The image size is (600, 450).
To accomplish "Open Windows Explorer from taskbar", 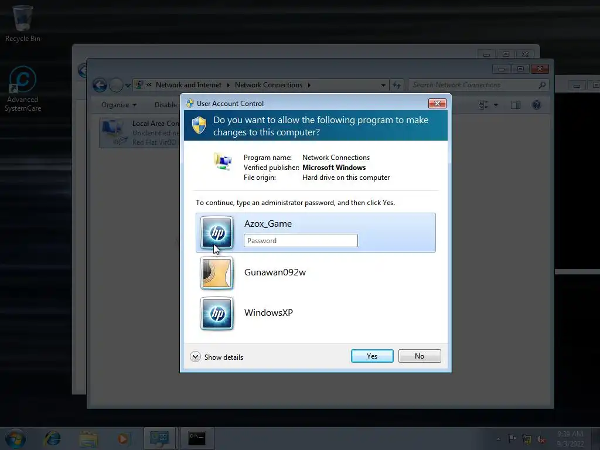I will pos(88,438).
